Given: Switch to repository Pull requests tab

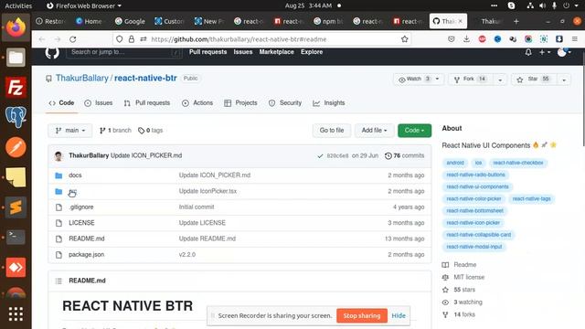Looking at the screenshot, I should (147, 103).
